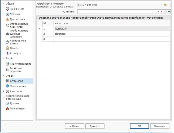This screenshot has height=133, width=174.
Task: Click the Далее > button
Action: point(95,126)
